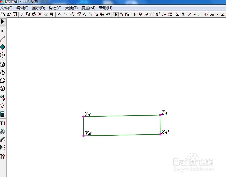
Task: Click the text note box icon
Action: click(x=178, y=14)
